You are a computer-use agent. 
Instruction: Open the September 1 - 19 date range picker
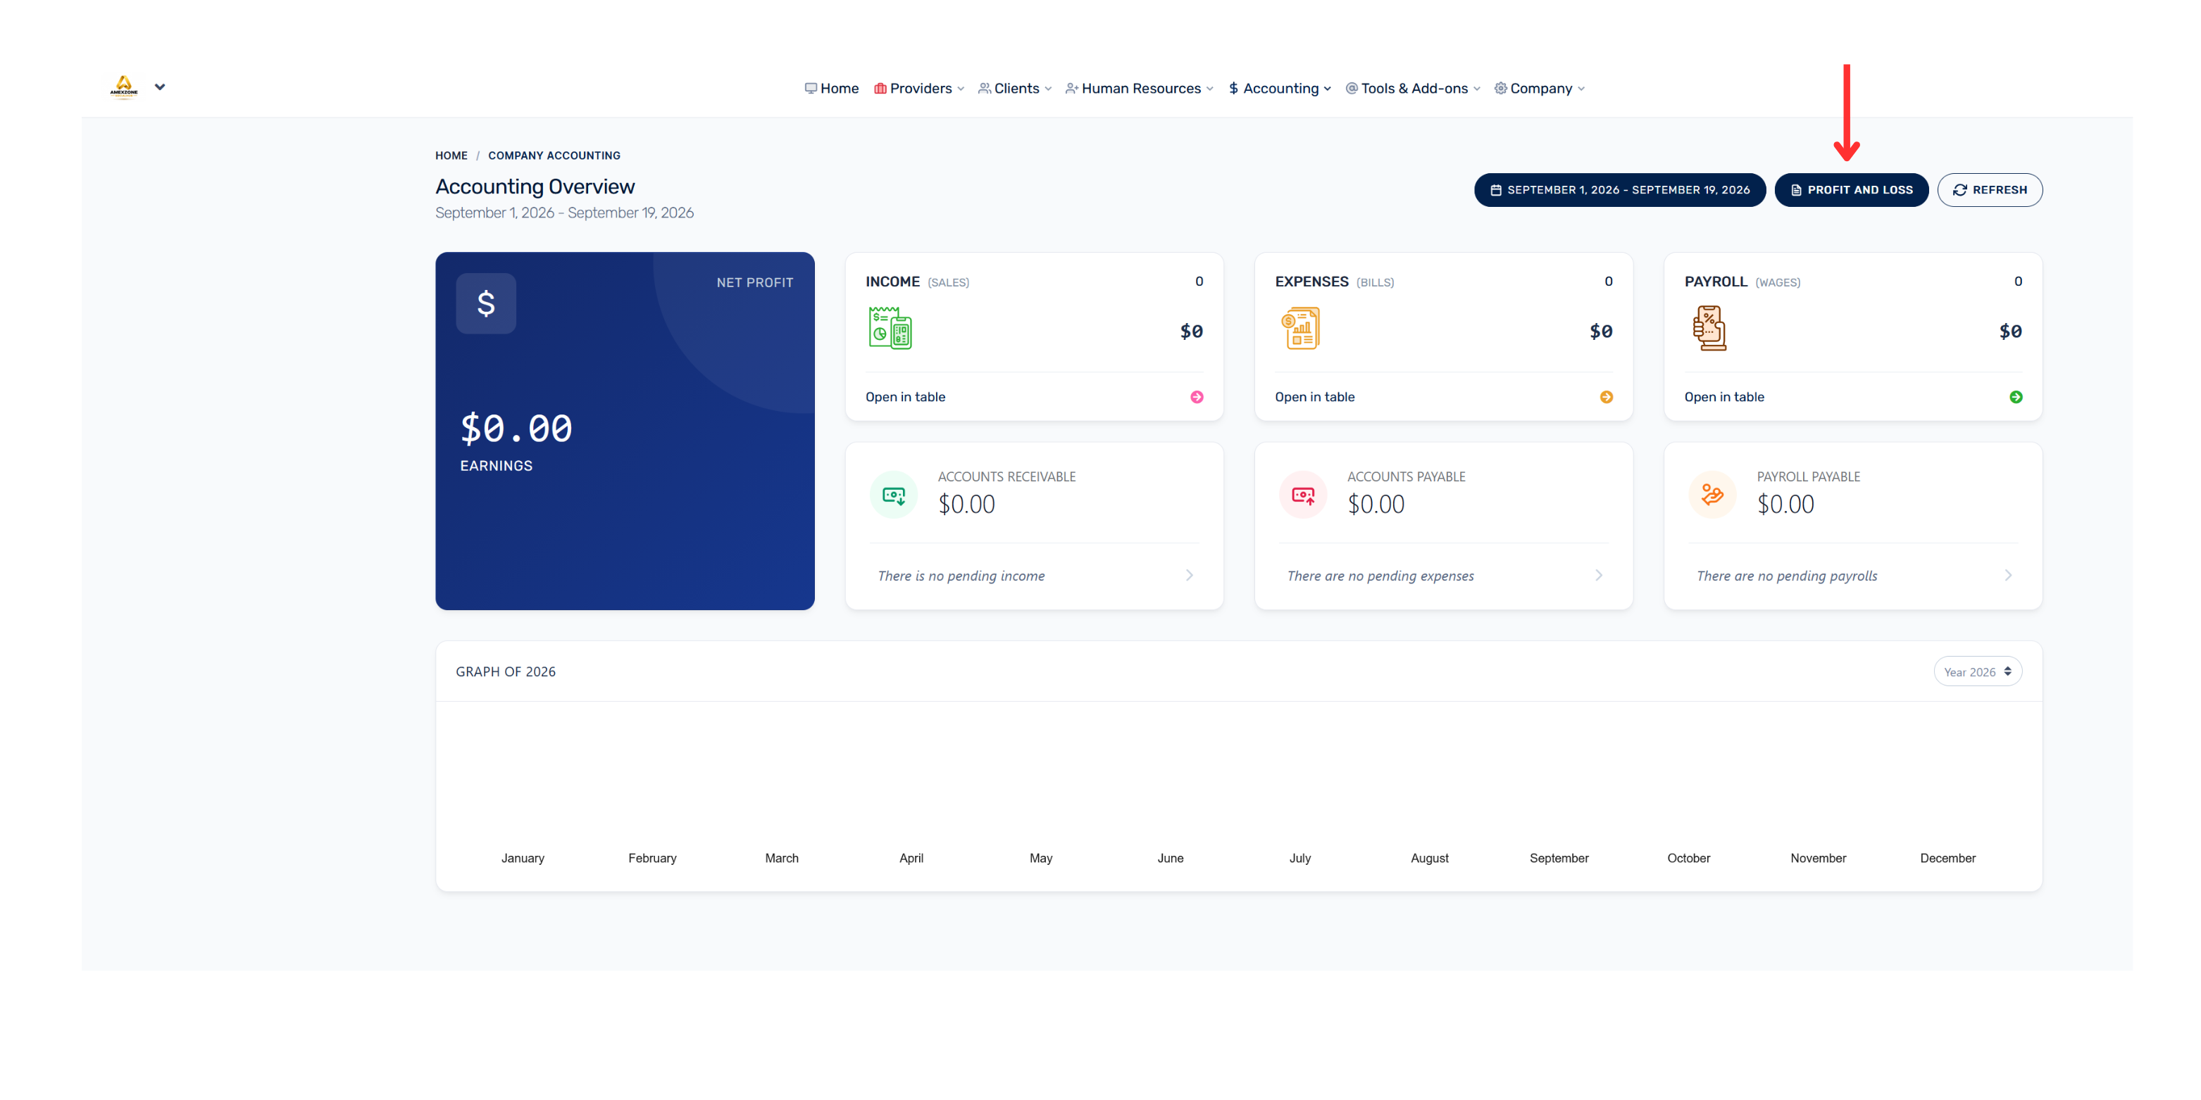[1619, 189]
